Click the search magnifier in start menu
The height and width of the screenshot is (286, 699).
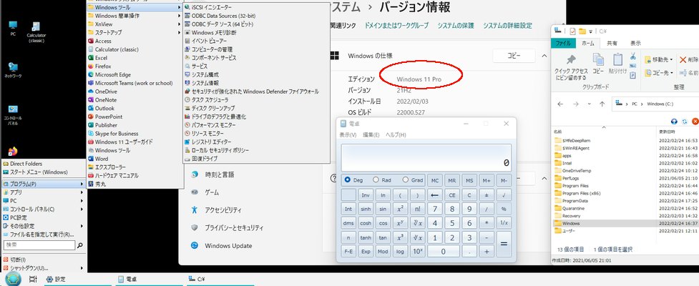pos(82,244)
